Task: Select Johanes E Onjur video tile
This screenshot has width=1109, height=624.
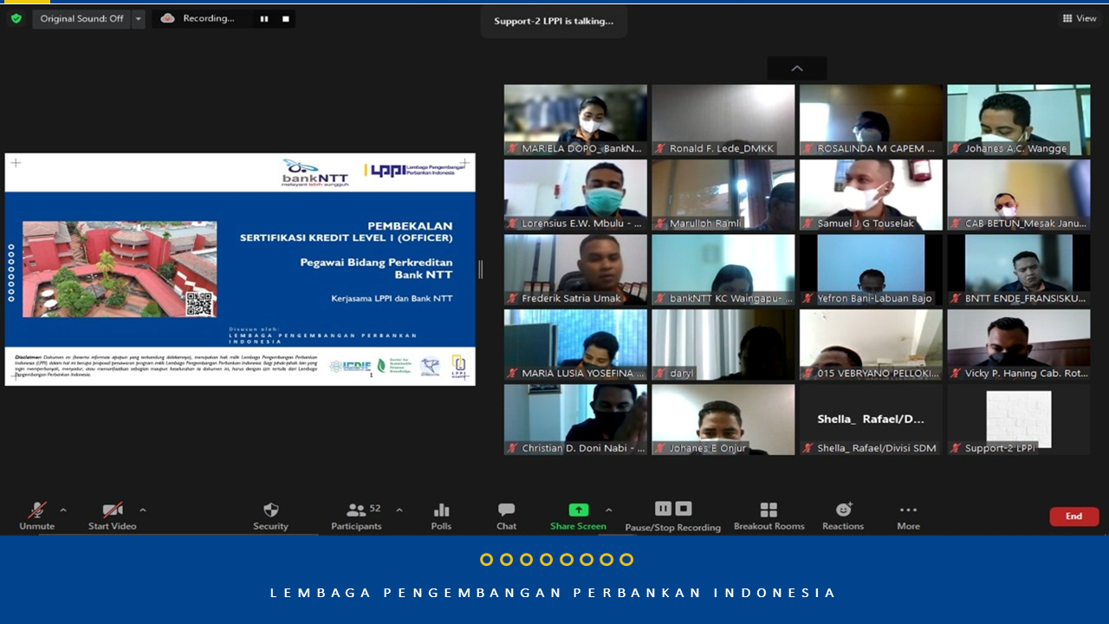Action: pyautogui.click(x=723, y=420)
